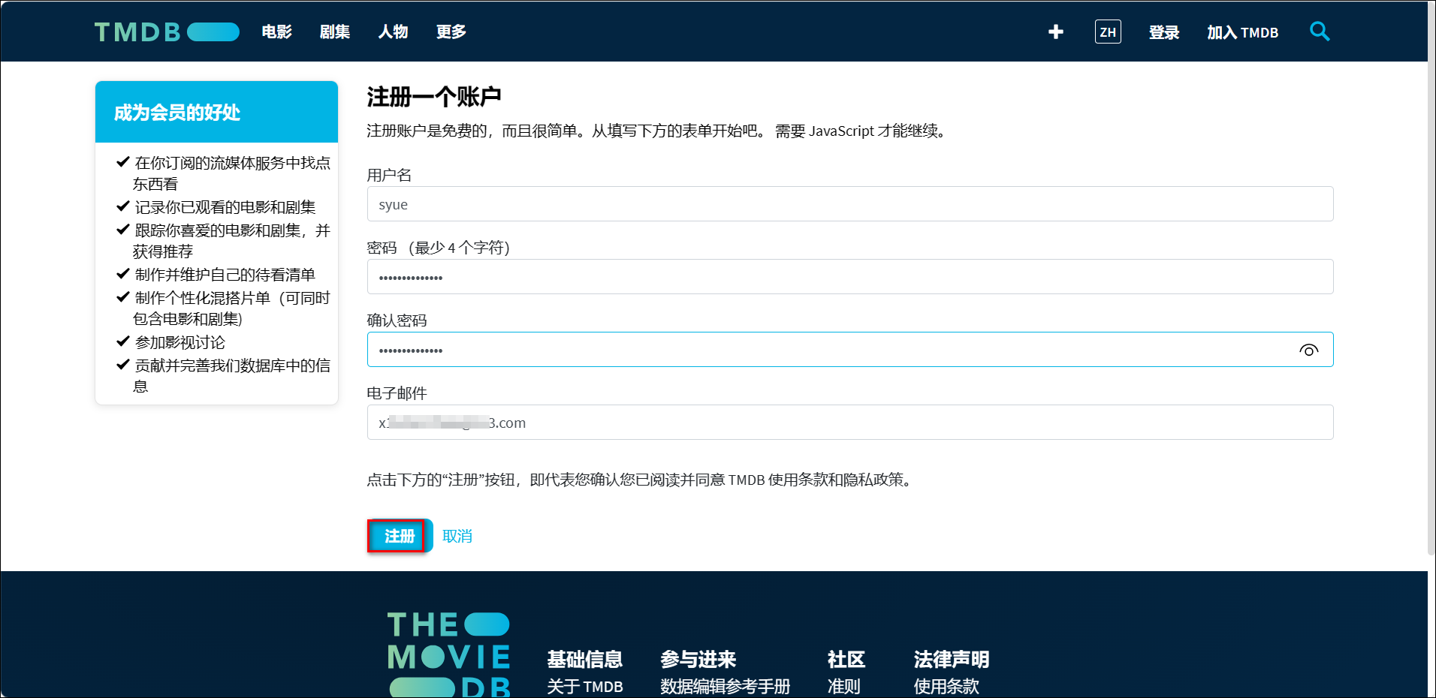Select the 确认密码 input field

pyautogui.click(x=826, y=350)
